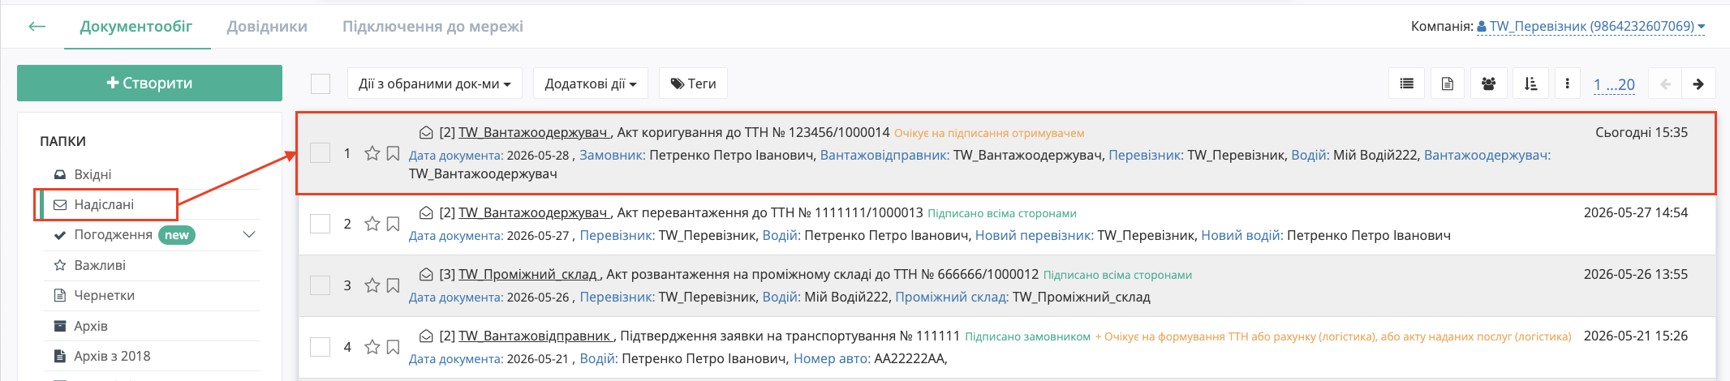Click the Вхідні inbox tray icon
This screenshot has height=381, width=1730.
60,174
